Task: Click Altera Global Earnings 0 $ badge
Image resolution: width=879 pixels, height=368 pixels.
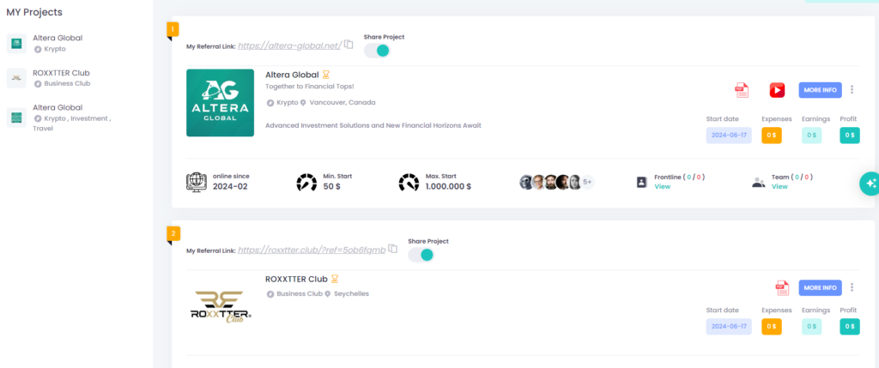Action: pyautogui.click(x=811, y=135)
